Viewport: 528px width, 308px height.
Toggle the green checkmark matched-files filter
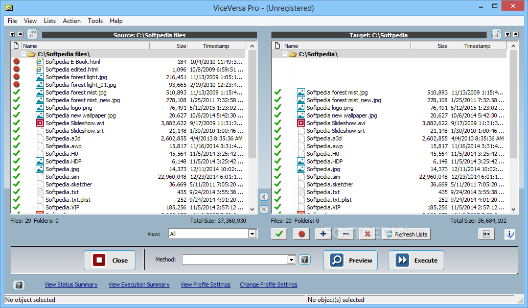click(279, 234)
